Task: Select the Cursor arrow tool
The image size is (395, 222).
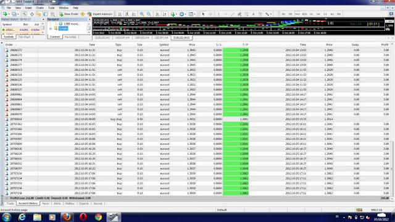Action: (203, 14)
